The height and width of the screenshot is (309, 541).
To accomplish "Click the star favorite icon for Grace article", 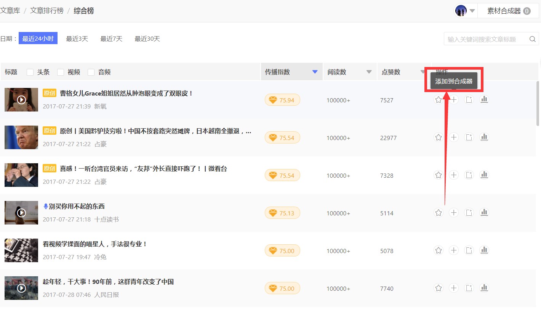I will [439, 100].
